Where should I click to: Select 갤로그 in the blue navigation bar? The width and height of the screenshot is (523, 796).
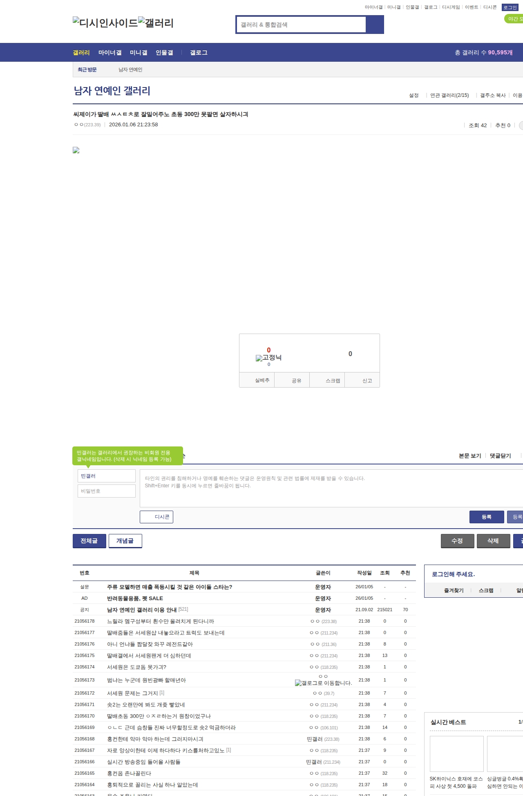[199, 53]
